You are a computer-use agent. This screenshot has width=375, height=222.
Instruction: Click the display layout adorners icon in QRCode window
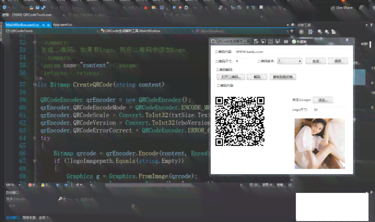270,41
